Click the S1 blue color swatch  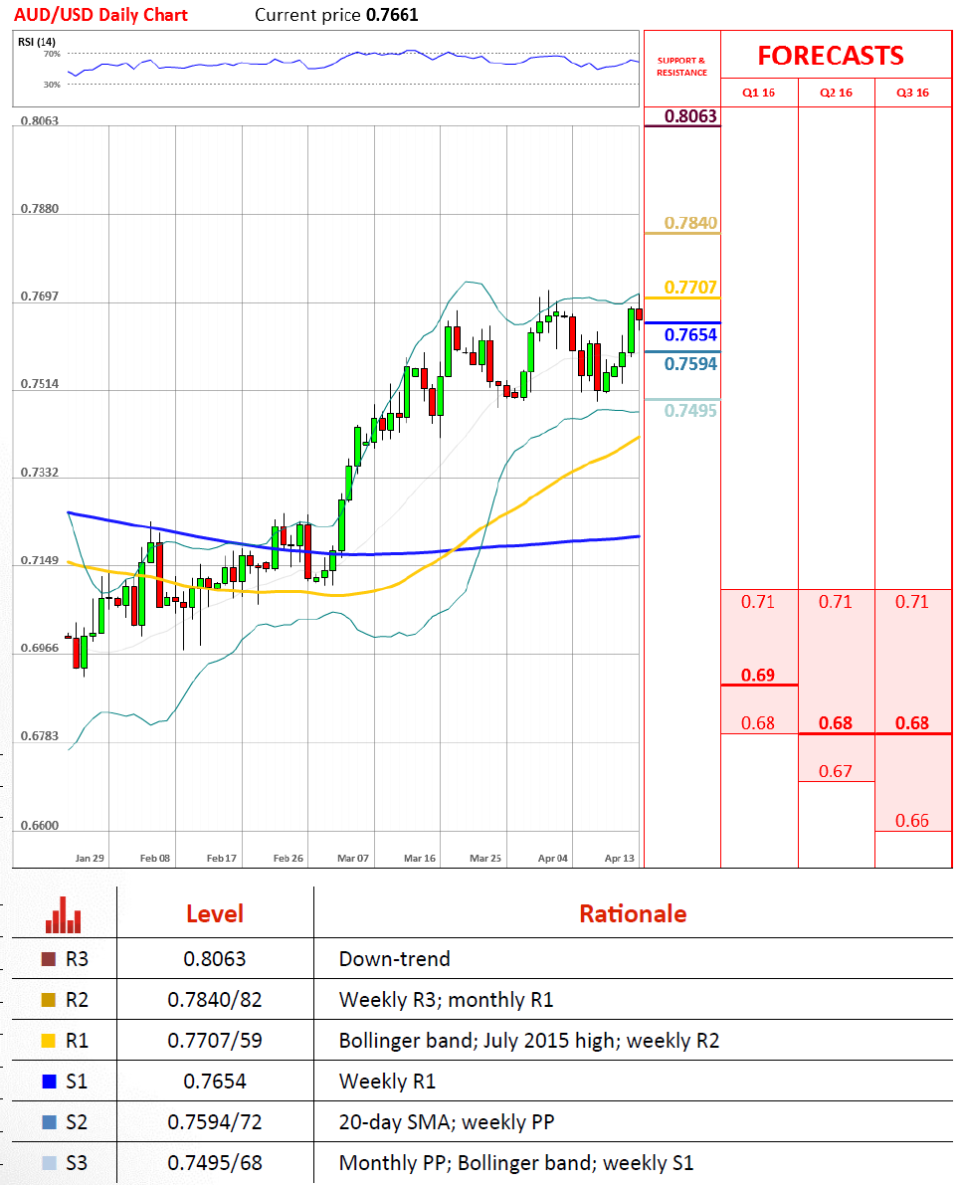point(49,1082)
